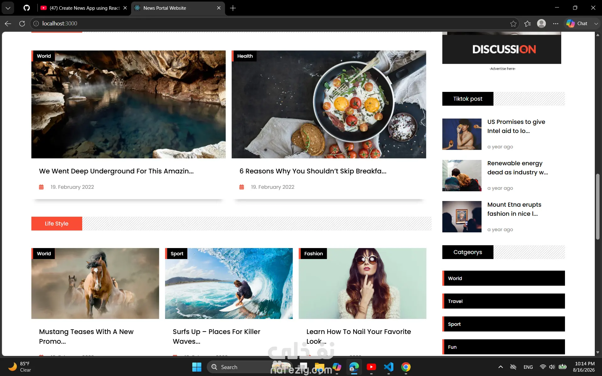This screenshot has width=602, height=376.
Task: Open the browser profile menu
Action: click(x=541, y=24)
